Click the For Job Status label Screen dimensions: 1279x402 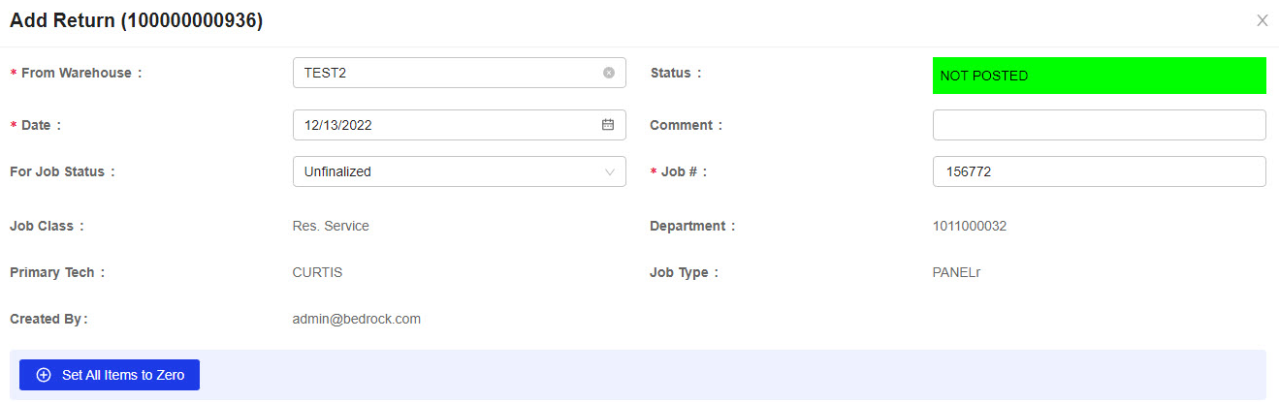click(x=62, y=171)
